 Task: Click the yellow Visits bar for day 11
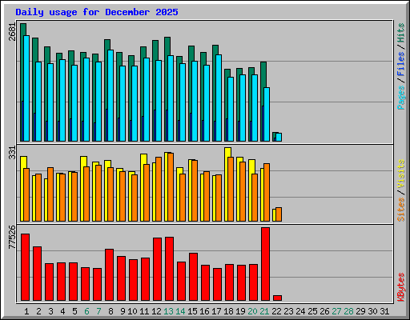pos(143,187)
